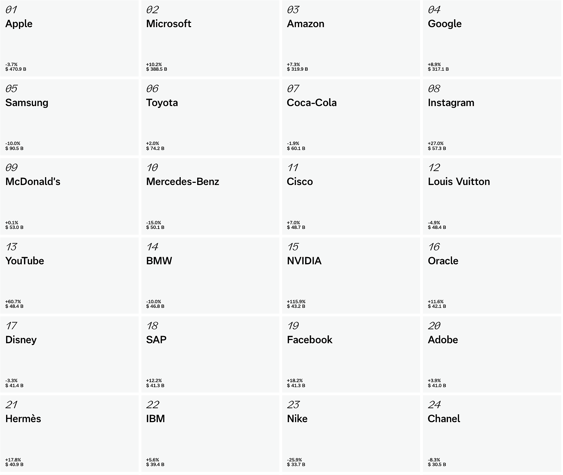
Task: Click the Cisco brand card
Action: 351,196
